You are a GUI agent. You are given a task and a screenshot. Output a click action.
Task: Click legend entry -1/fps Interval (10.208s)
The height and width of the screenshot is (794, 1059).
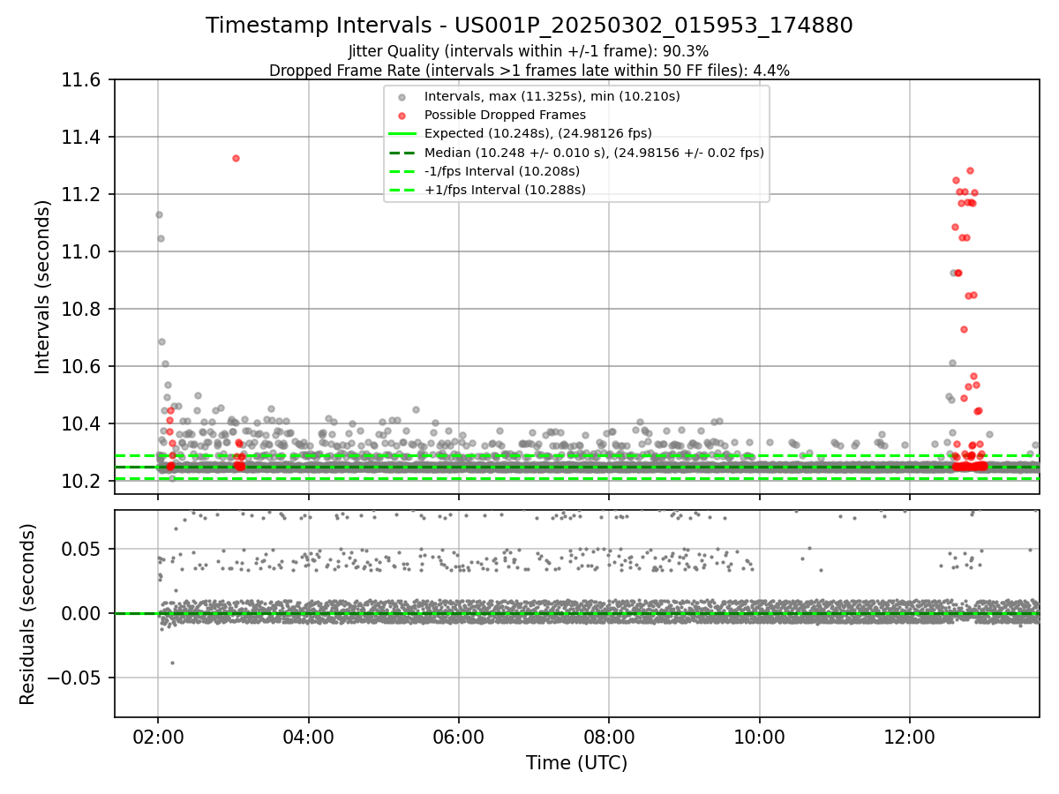pyautogui.click(x=502, y=171)
